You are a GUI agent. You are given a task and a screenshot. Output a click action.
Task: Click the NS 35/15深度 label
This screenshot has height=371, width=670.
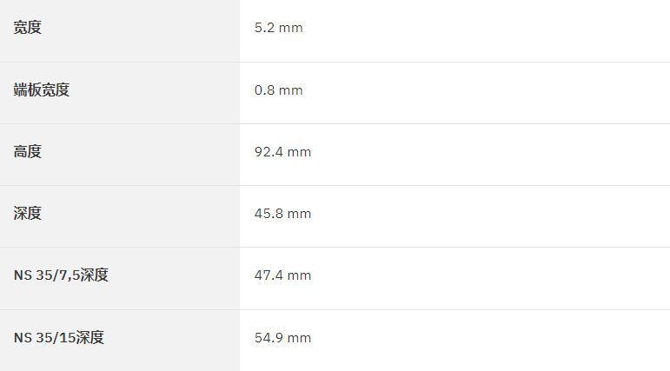[x=59, y=338]
